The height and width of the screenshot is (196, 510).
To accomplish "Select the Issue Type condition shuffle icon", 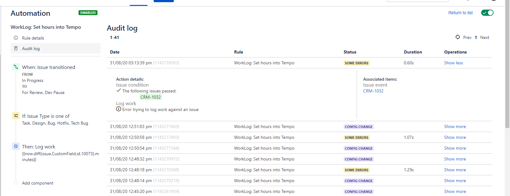I will click(16, 116).
